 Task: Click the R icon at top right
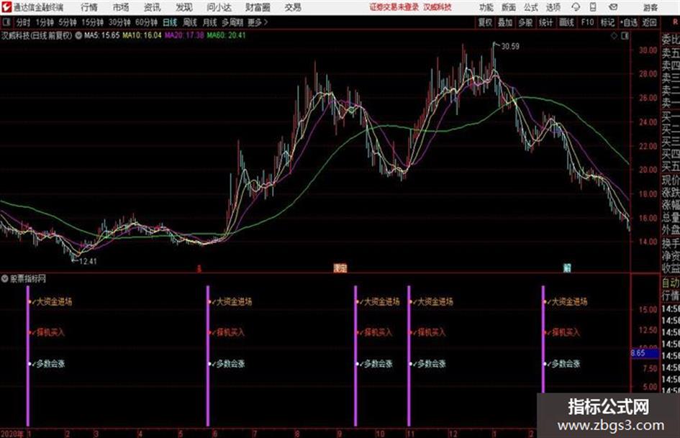pos(675,22)
